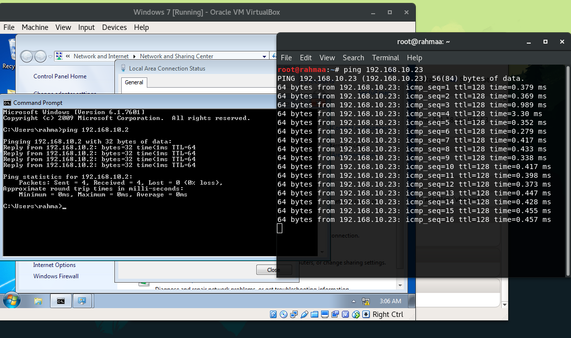Open Windows Firewall link
Viewport: 571px width, 338px height.
(x=55, y=276)
